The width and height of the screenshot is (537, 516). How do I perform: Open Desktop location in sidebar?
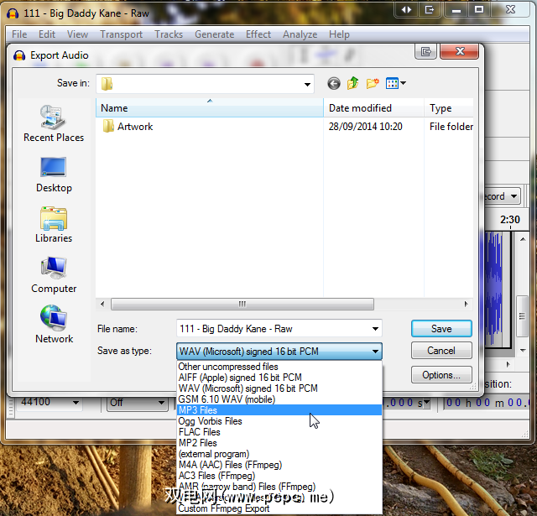pyautogui.click(x=54, y=175)
